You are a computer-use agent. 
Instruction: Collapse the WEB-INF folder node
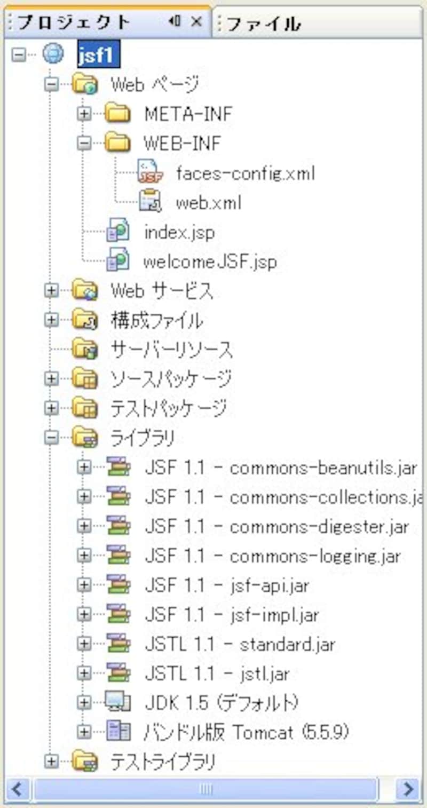click(83, 143)
